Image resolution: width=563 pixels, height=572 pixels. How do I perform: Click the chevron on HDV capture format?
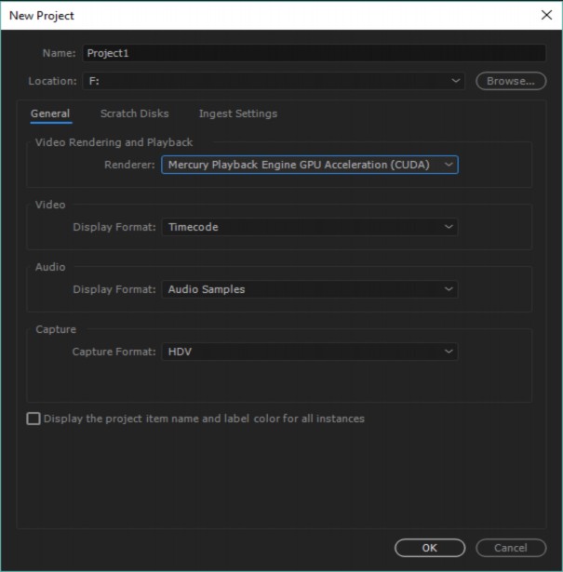click(449, 353)
